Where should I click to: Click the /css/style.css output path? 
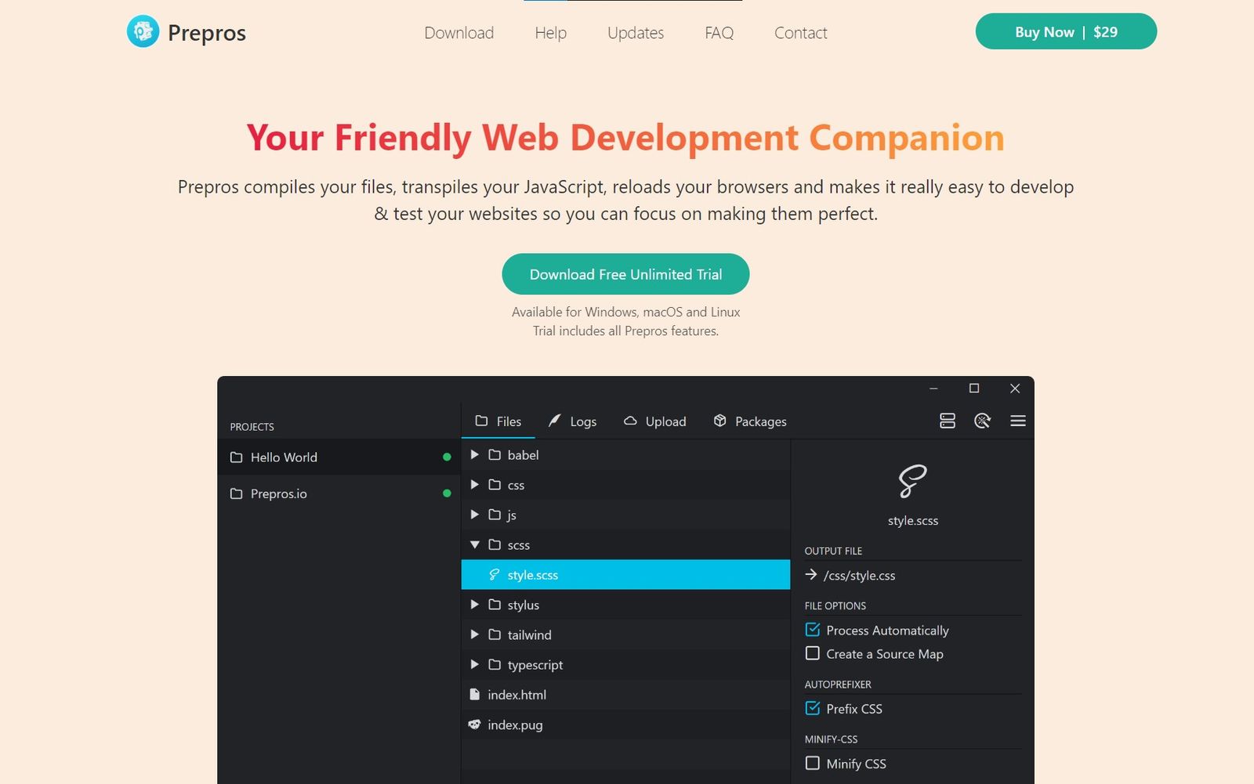coord(859,576)
